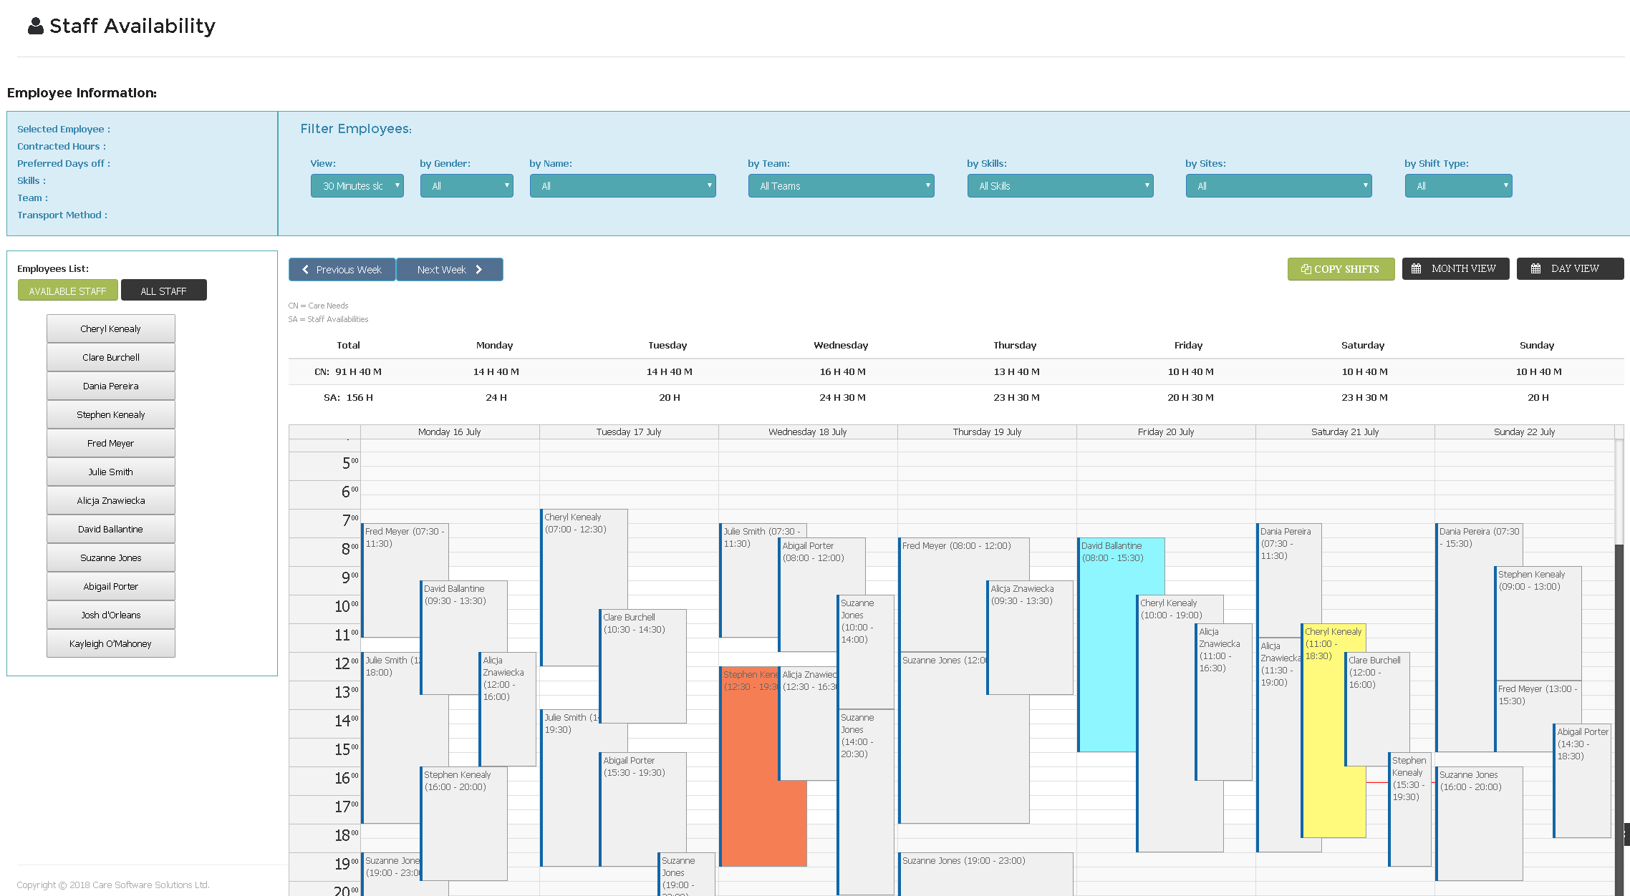Open Clare Burchell Saturday 12:00 shift
The height and width of the screenshot is (896, 1630).
click(1376, 708)
